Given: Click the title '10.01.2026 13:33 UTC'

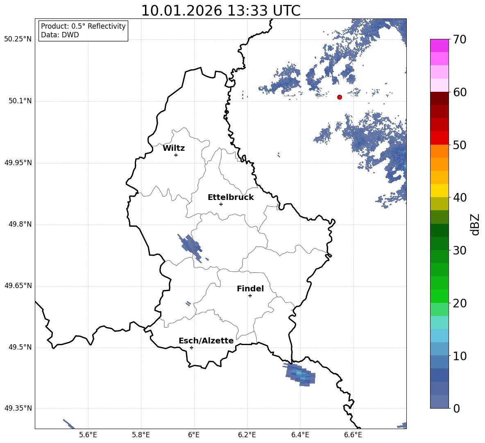Looking at the screenshot, I should 220,11.
